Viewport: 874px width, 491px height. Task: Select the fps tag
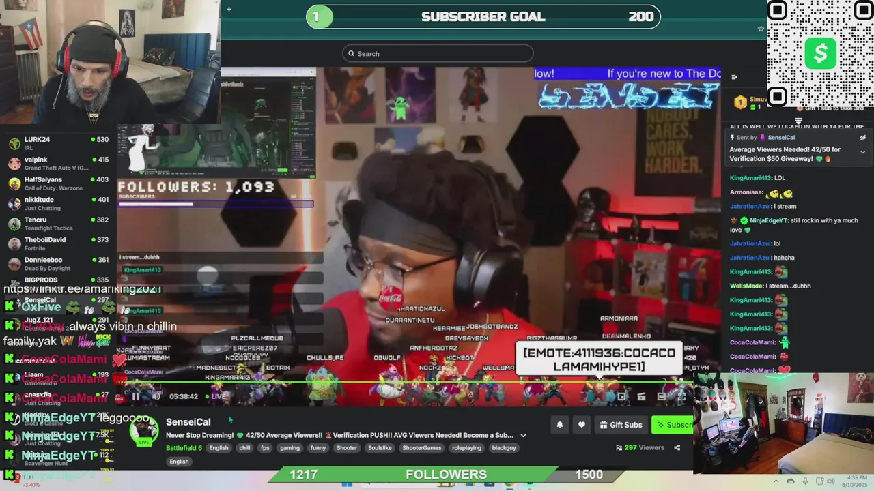point(265,448)
